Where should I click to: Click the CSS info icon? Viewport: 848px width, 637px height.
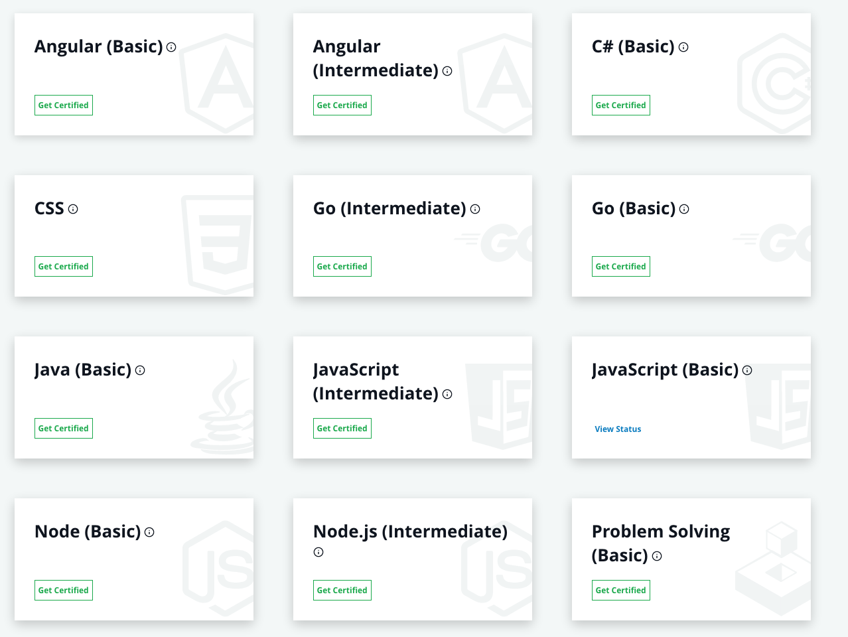coord(73,209)
